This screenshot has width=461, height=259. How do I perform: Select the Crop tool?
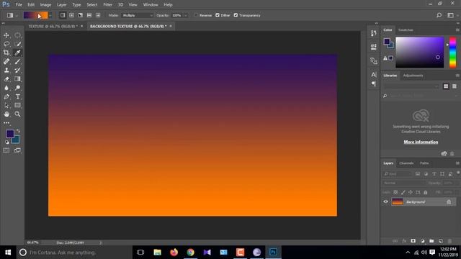(x=6, y=53)
